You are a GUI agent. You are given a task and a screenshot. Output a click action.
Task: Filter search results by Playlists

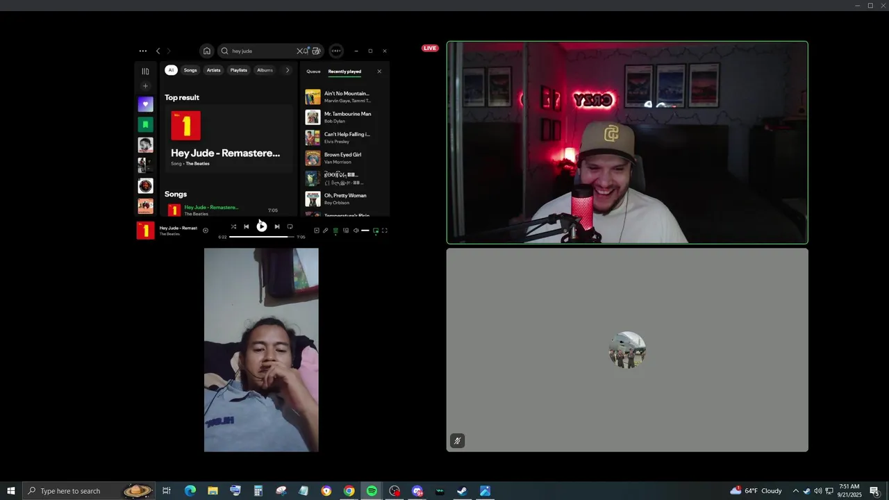[239, 70]
